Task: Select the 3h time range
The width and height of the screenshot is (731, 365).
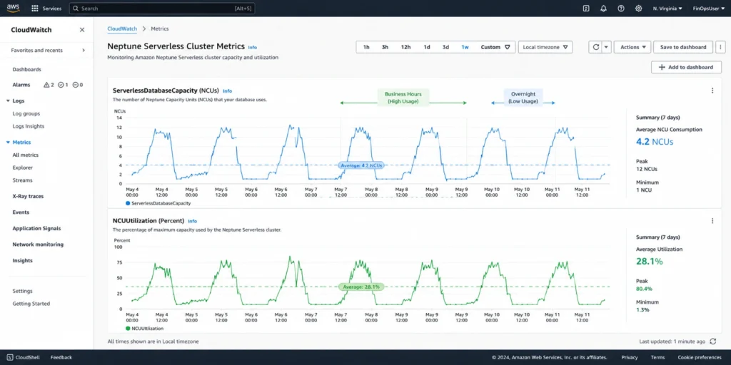Action: (385, 47)
